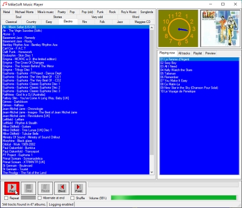Screen dimensions: 242x208
Task: Open the Maggies CD tab
Action: click(143, 22)
